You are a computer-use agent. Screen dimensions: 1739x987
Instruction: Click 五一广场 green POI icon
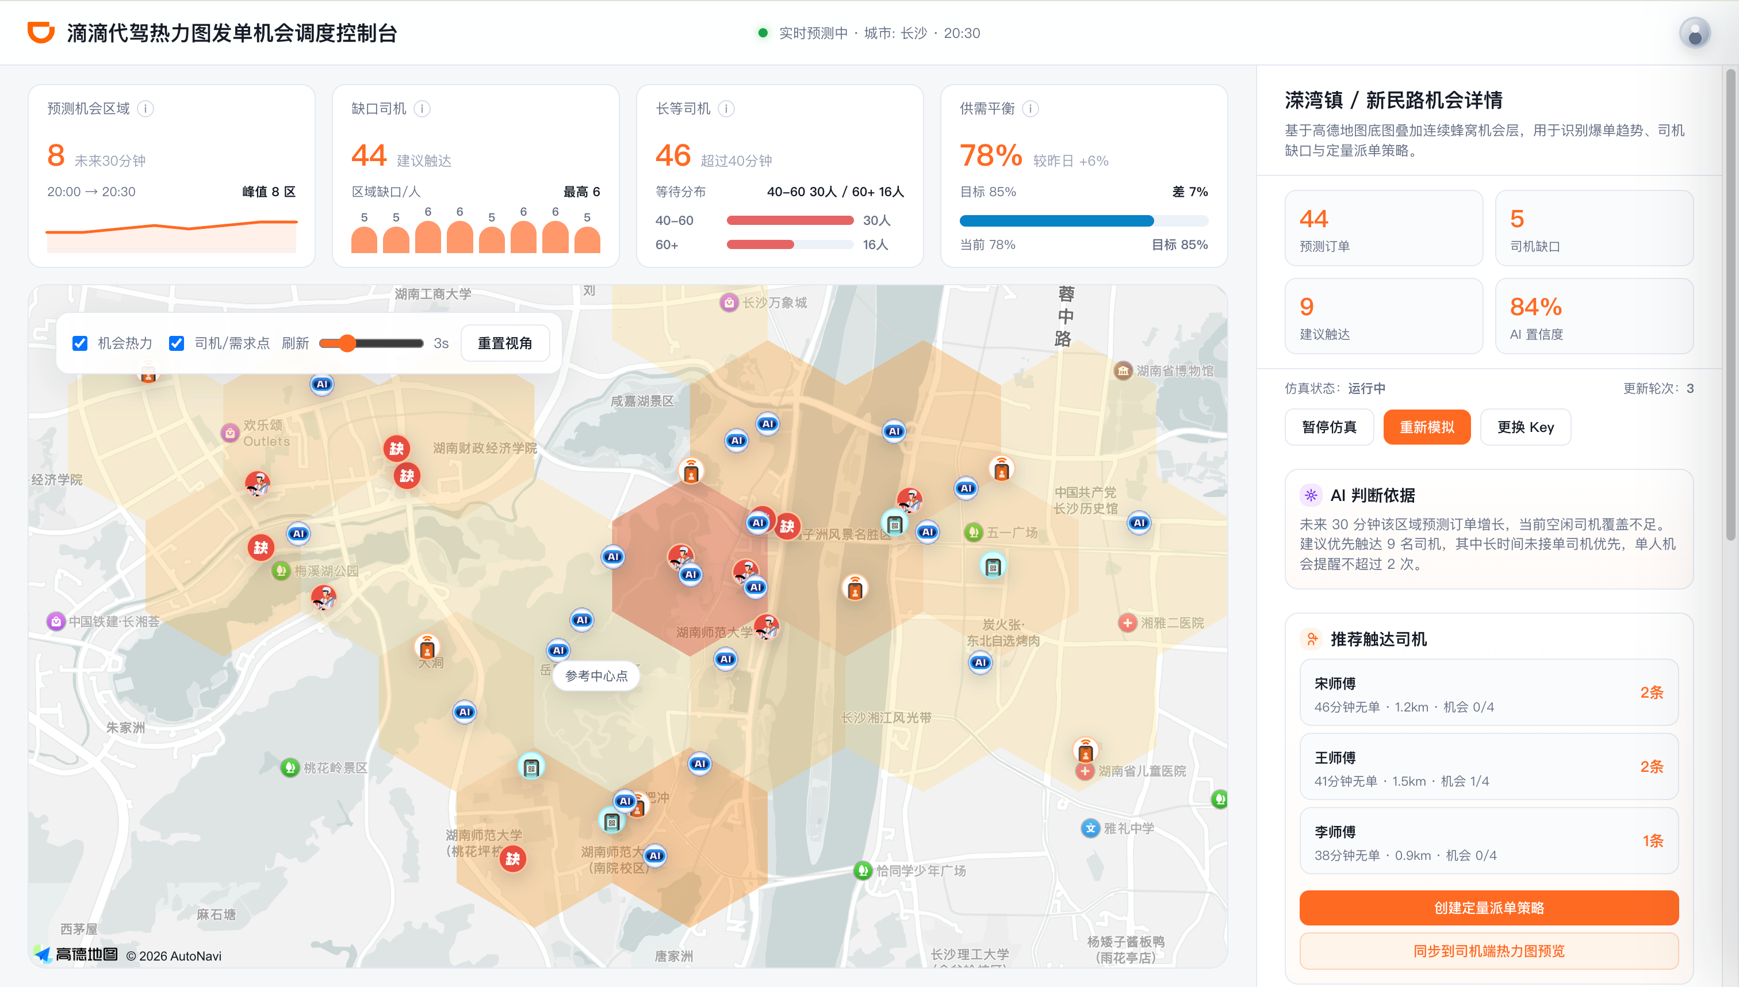point(973,532)
